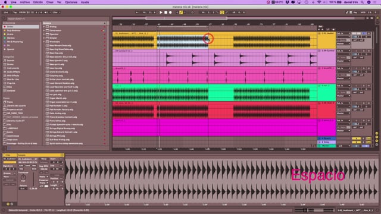The width and height of the screenshot is (381, 214).
Task: Toggle the Key map mode button
Action: [355, 12]
